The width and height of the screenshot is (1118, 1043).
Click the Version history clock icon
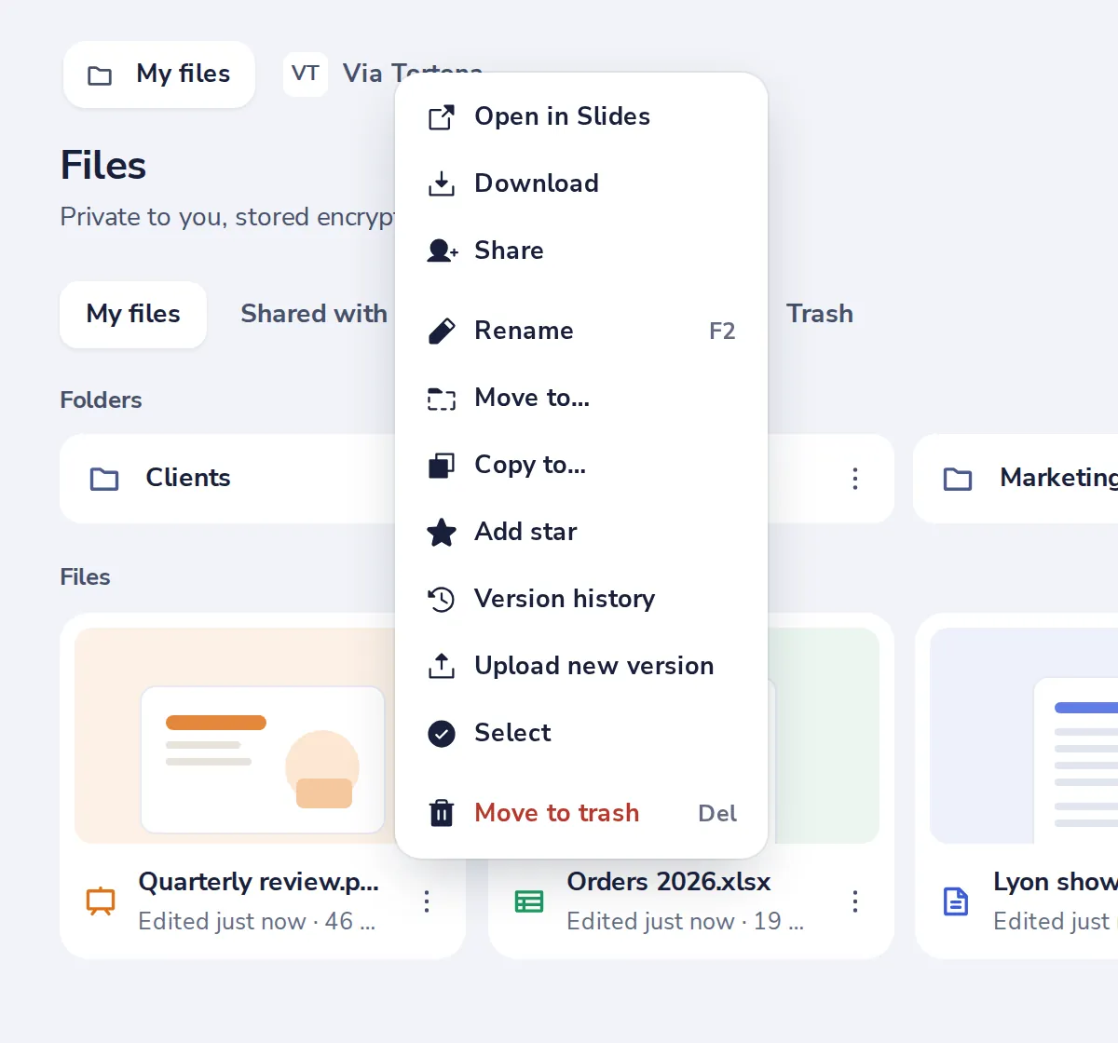pyautogui.click(x=442, y=600)
